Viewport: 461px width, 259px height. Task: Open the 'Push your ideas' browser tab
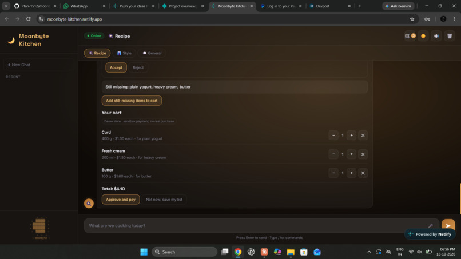[133, 6]
